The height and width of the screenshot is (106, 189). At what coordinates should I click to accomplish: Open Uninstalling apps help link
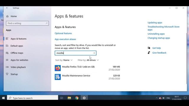[156, 34]
